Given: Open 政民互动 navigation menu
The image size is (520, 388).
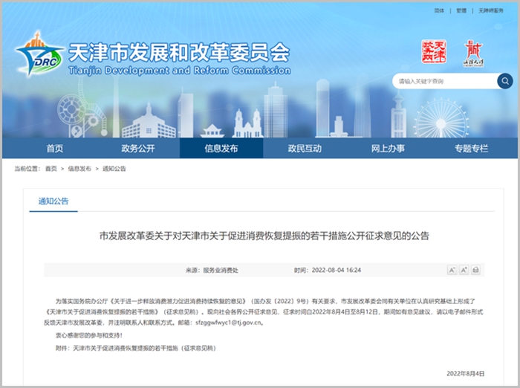Looking at the screenshot, I should [305, 149].
